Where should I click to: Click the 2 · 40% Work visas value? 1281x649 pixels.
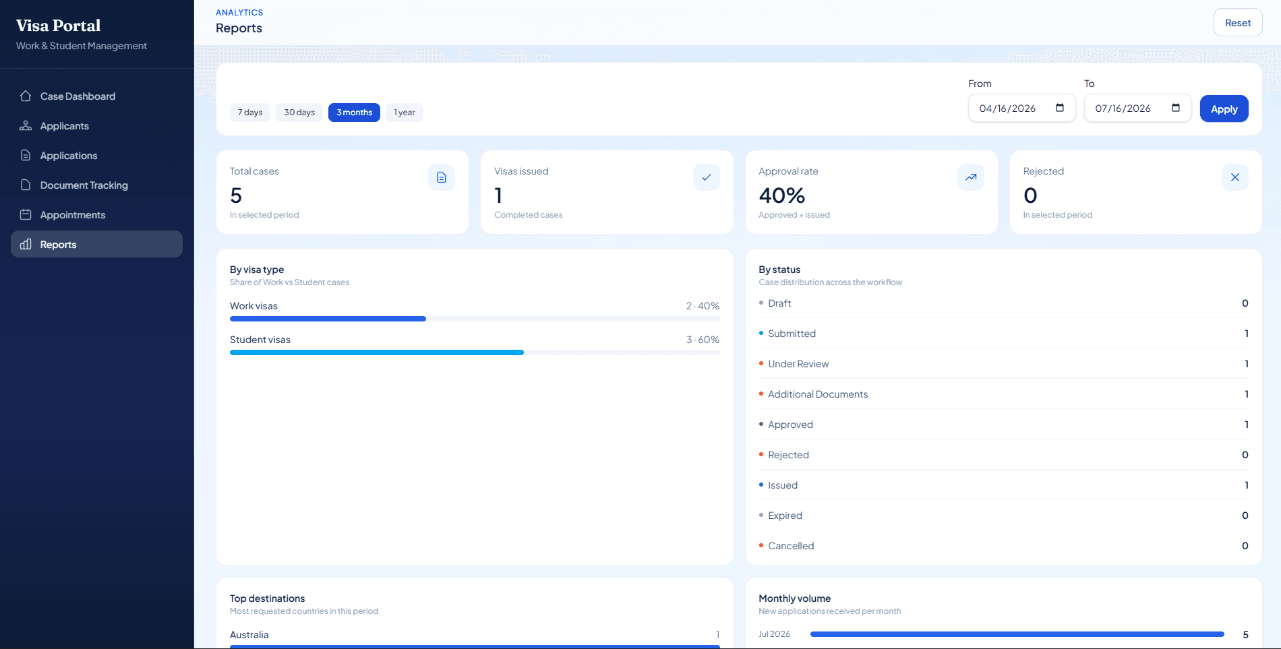tap(703, 306)
